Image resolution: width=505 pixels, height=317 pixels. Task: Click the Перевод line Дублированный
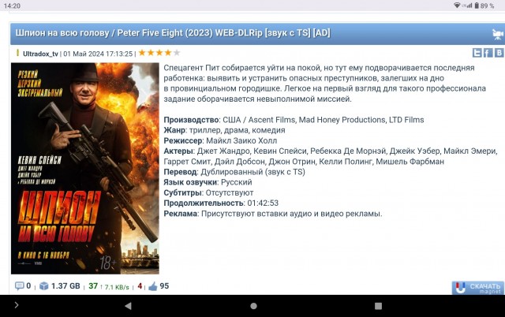coord(234,172)
